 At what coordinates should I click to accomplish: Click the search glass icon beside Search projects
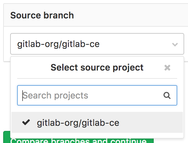[x=167, y=96]
